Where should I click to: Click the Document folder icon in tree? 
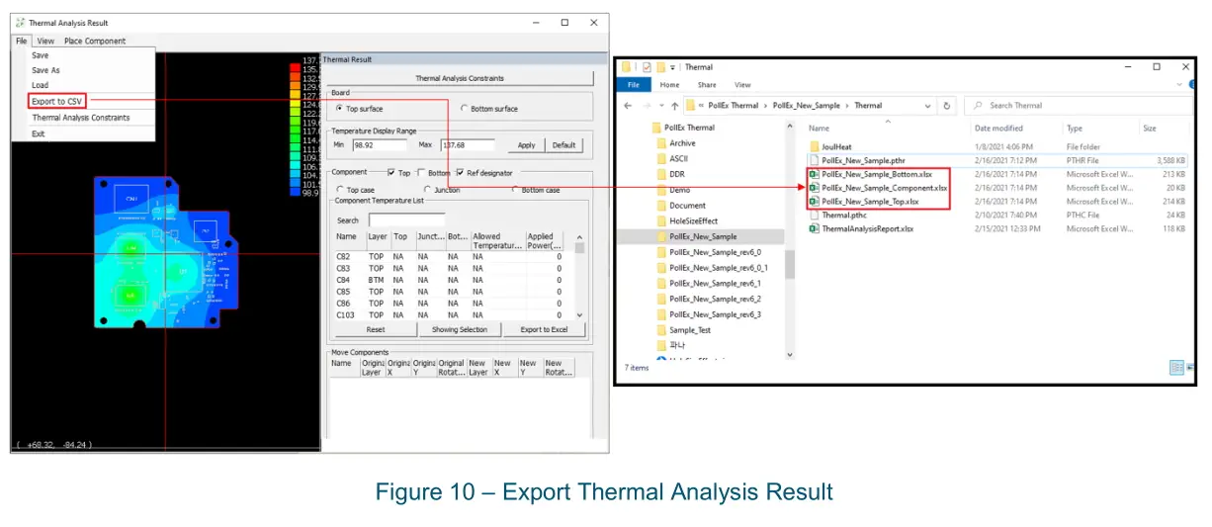coord(660,206)
